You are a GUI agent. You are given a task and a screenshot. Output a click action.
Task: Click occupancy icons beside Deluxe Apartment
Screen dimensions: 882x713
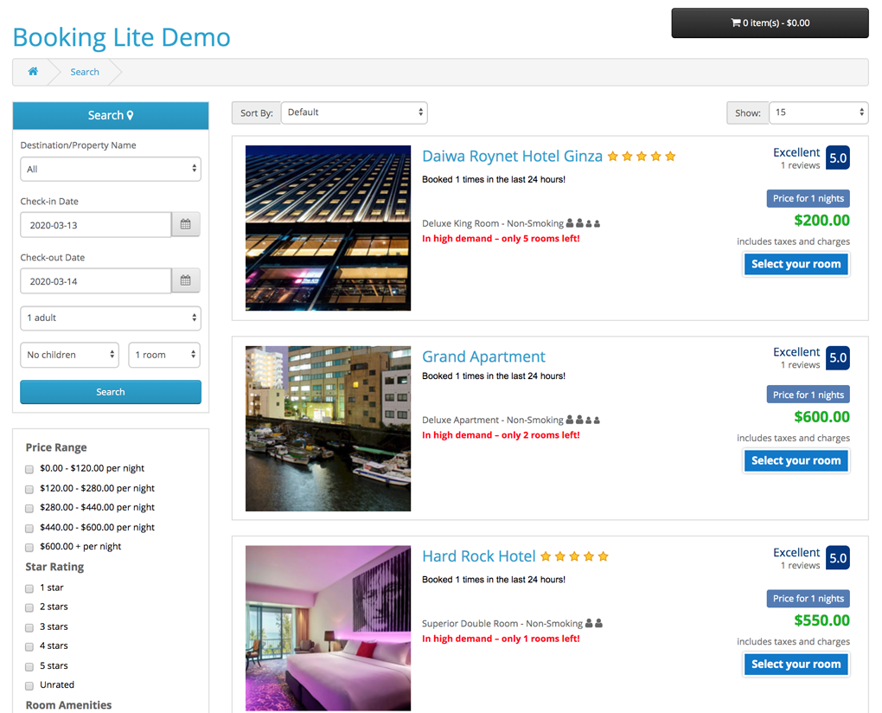(x=583, y=420)
